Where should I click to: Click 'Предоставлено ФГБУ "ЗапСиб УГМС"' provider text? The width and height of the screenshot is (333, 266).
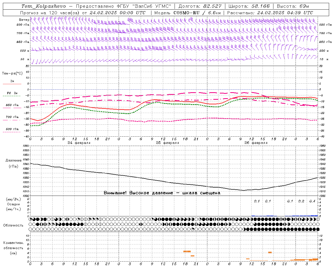[x=124, y=6]
